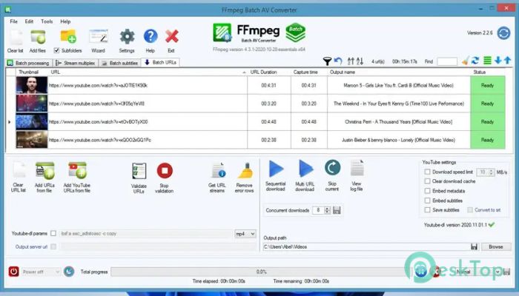Screen dimensions: 519x296
Task: Enable Youtube-dl params checkbox
Action: [x=53, y=233]
